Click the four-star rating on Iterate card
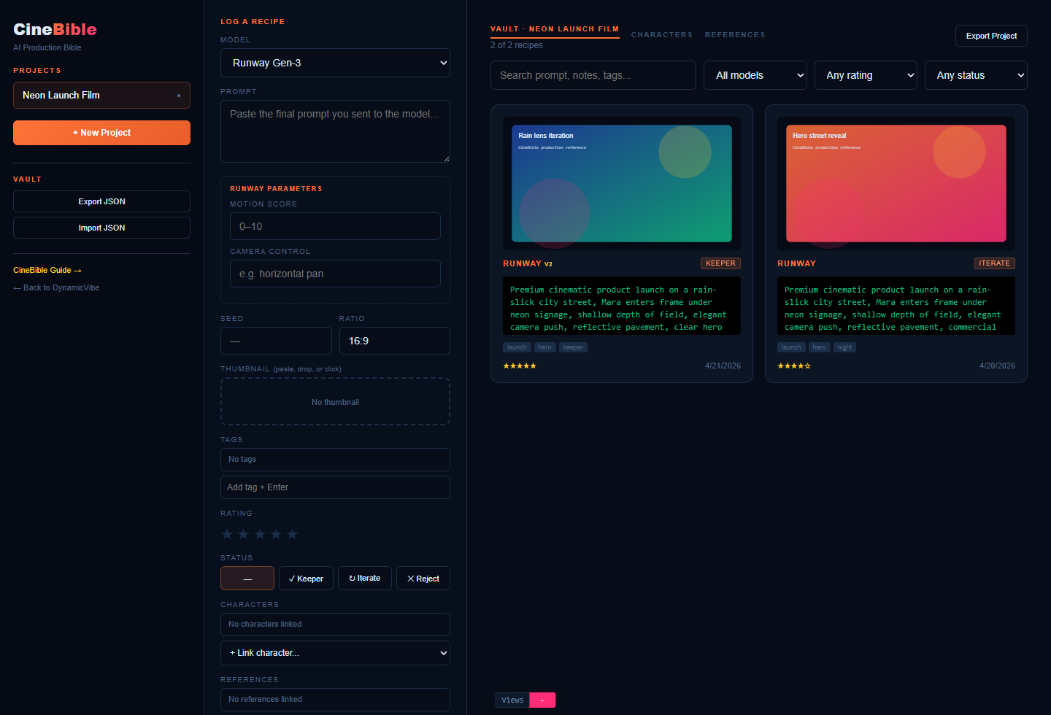The image size is (1051, 715). [x=794, y=366]
